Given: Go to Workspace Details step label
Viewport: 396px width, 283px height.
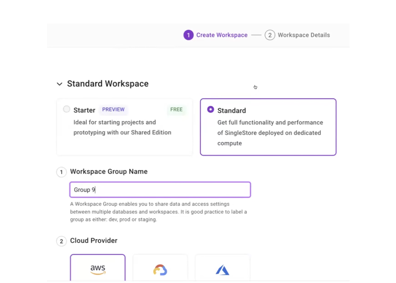Looking at the screenshot, I should coord(303,35).
